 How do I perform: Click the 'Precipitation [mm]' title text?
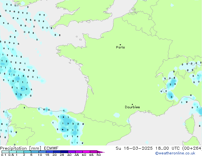pyautogui.click(x=21, y=148)
